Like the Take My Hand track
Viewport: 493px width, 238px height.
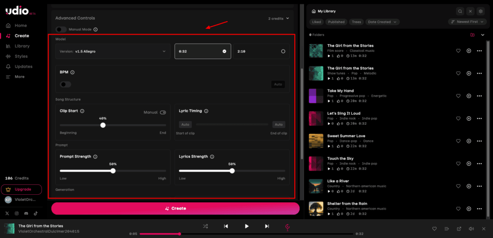pyautogui.click(x=458, y=96)
